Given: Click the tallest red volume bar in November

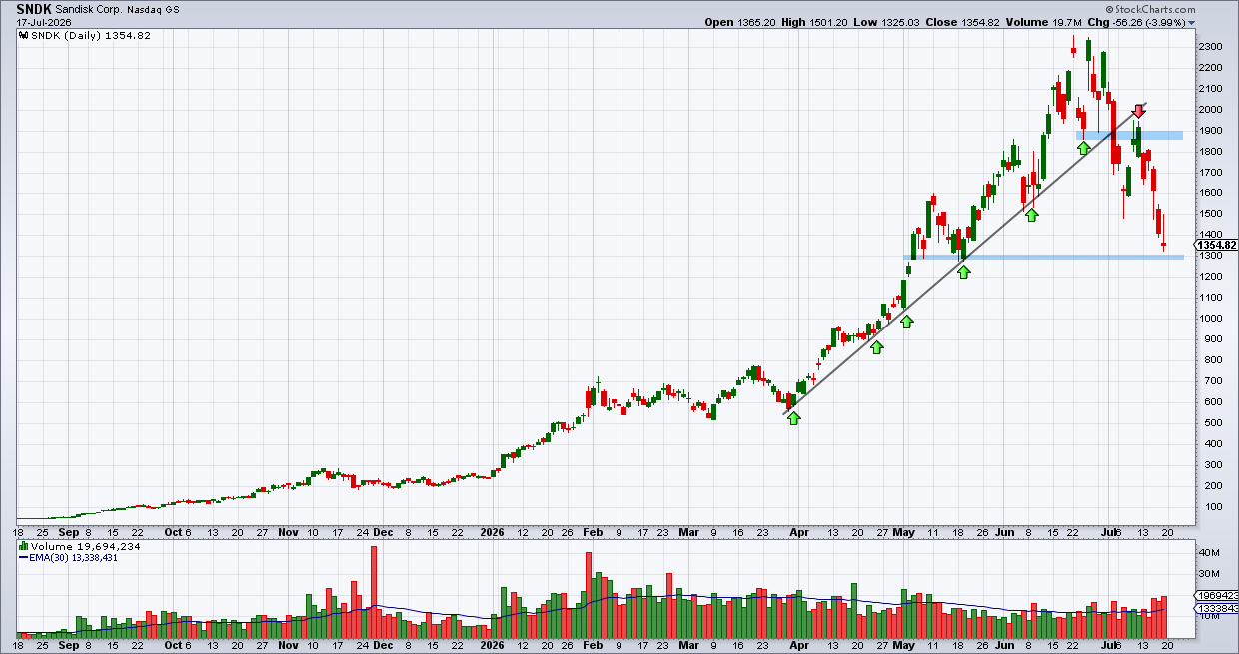Looking at the screenshot, I should [374, 592].
